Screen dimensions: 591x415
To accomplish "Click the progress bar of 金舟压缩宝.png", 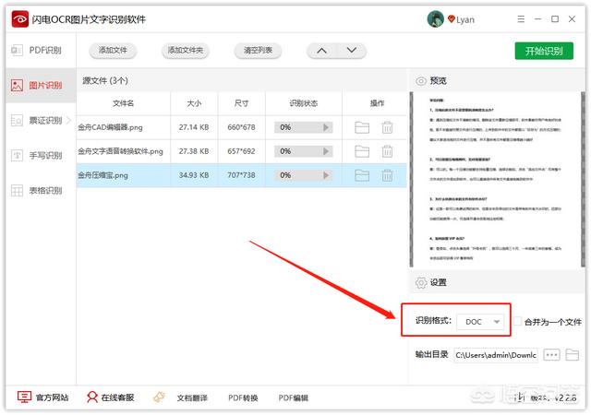I will 304,175.
